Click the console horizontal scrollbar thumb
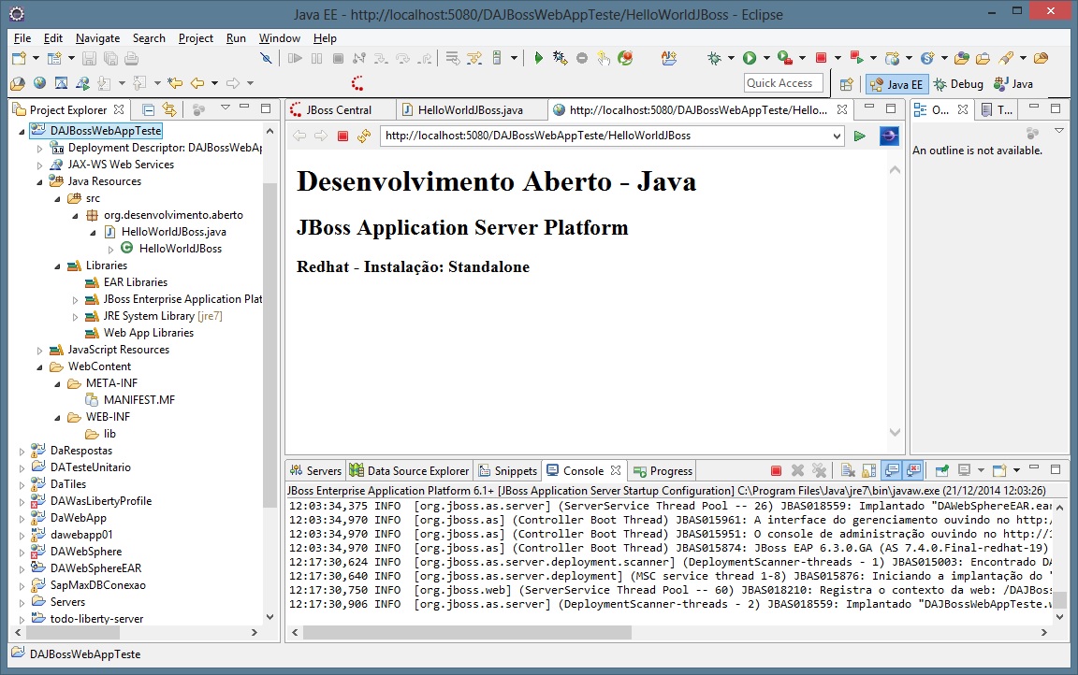The height and width of the screenshot is (675, 1078). [x=468, y=633]
